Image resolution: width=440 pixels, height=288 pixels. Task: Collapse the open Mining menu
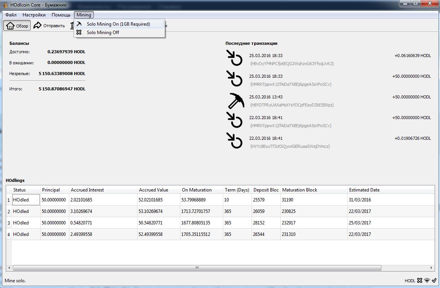click(x=83, y=15)
